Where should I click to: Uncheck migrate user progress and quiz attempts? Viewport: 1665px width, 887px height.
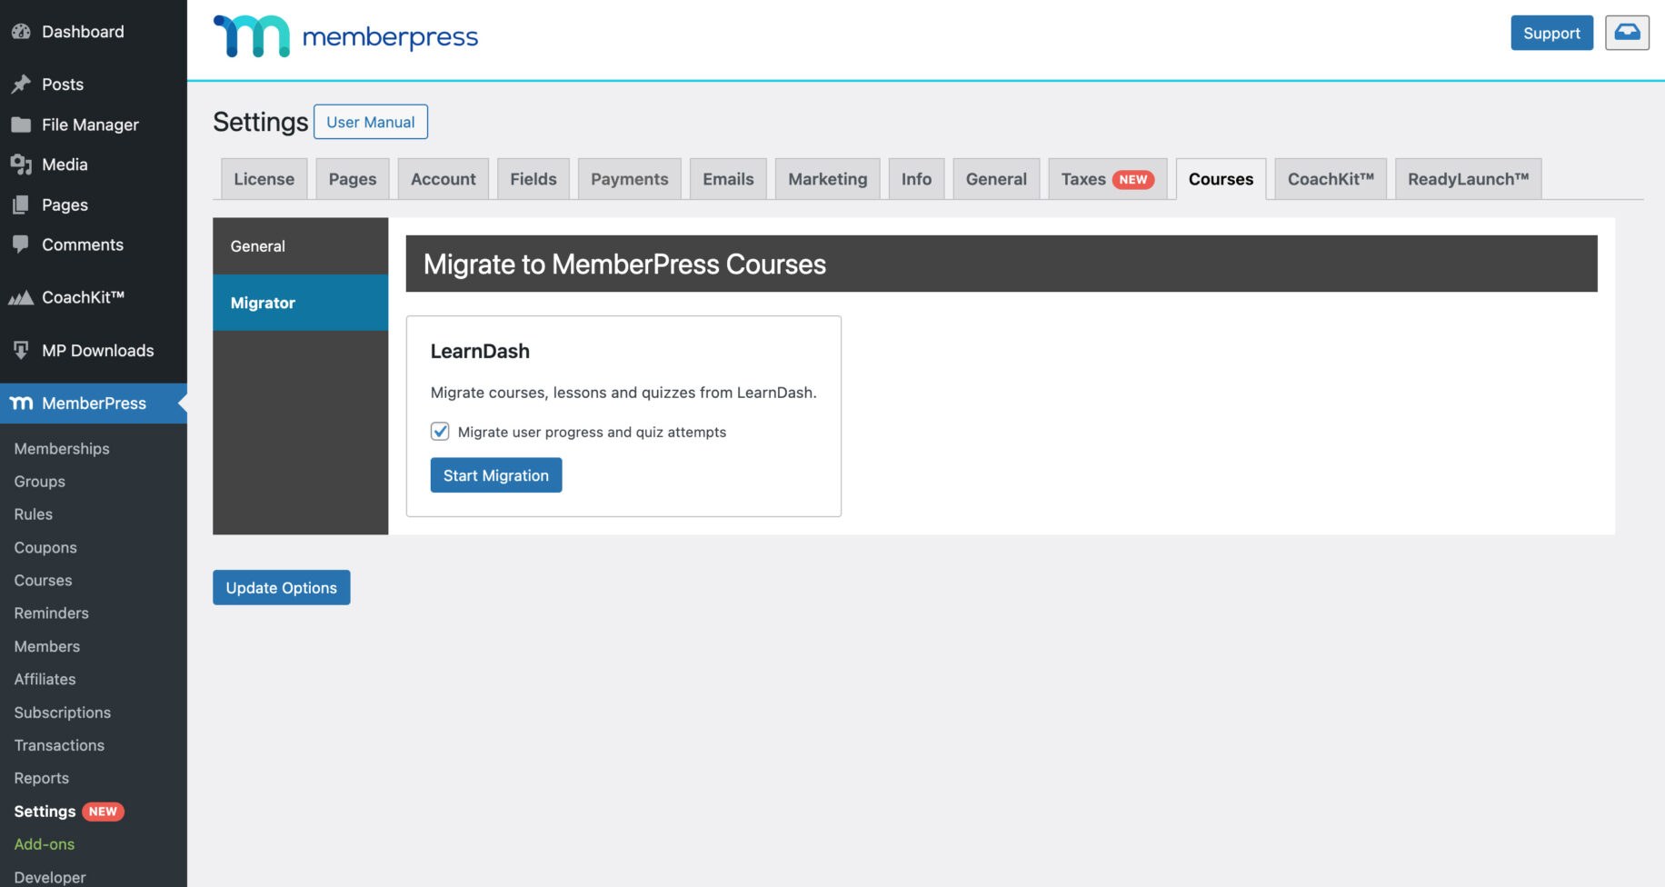tap(440, 432)
